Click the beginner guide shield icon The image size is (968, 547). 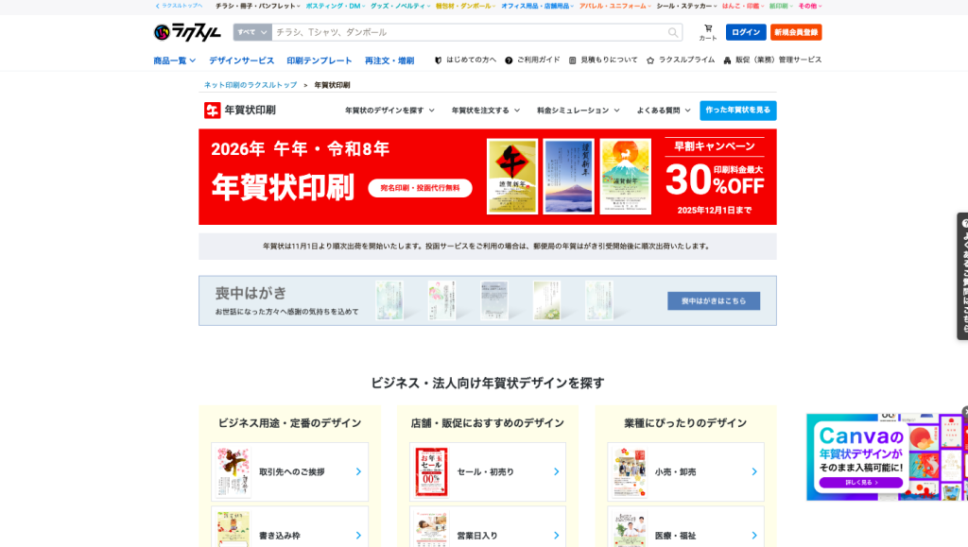click(x=438, y=60)
